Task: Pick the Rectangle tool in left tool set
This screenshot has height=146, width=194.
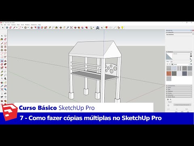Action: [x=2, y=47]
